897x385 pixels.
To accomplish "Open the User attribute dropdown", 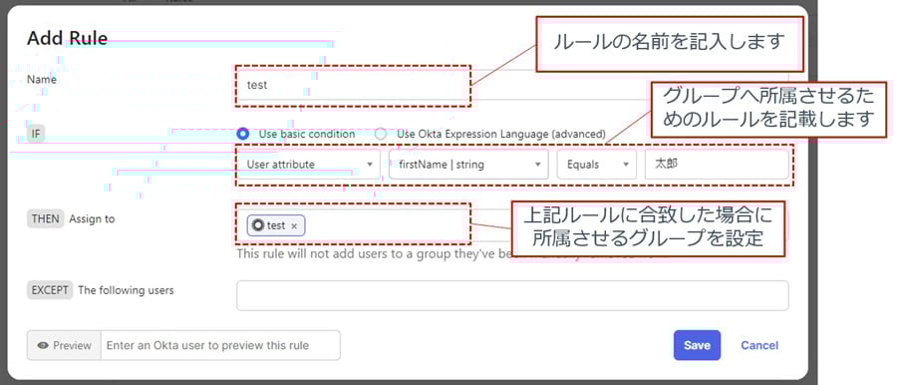I will 308,165.
